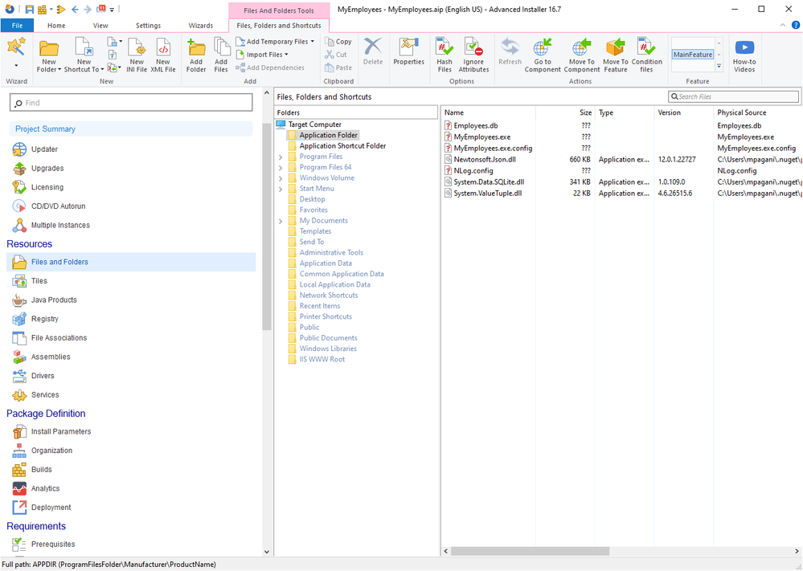Open the Analytics page
The height and width of the screenshot is (571, 803).
(x=45, y=488)
